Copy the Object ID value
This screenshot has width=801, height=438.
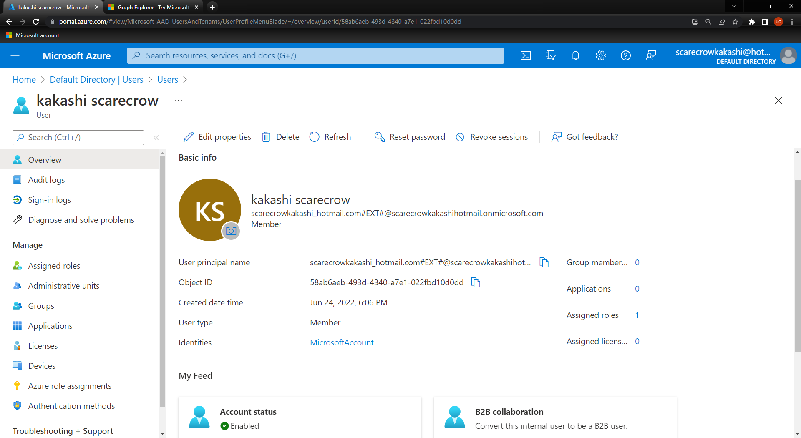click(x=476, y=282)
